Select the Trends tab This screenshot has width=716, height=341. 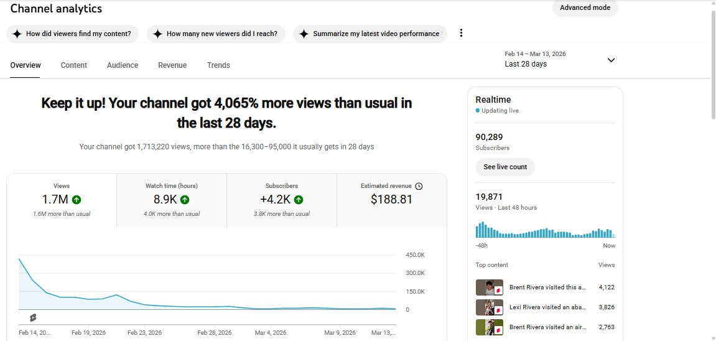(x=218, y=65)
